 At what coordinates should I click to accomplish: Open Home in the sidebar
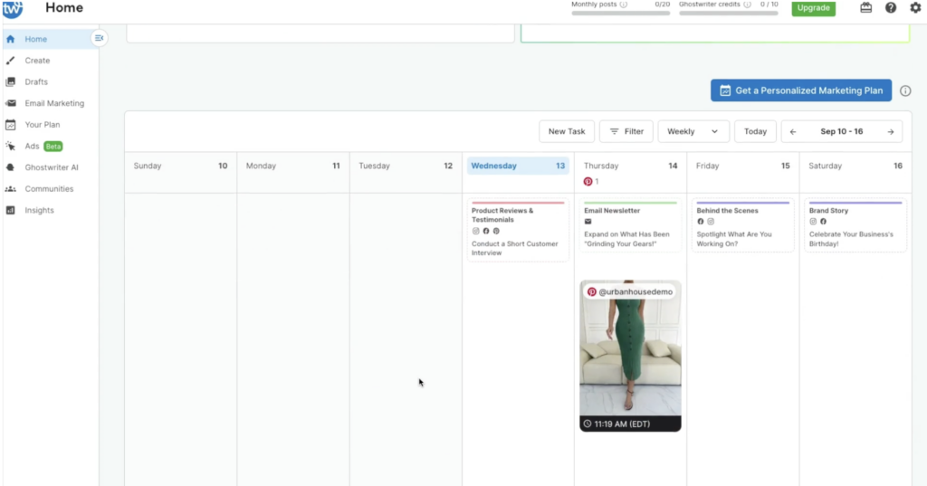coord(51,39)
